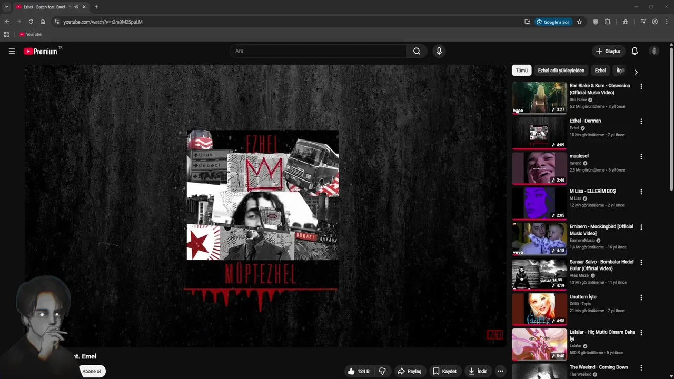
Task: Open the apps grid in bookmarks bar
Action: pyautogui.click(x=6, y=34)
